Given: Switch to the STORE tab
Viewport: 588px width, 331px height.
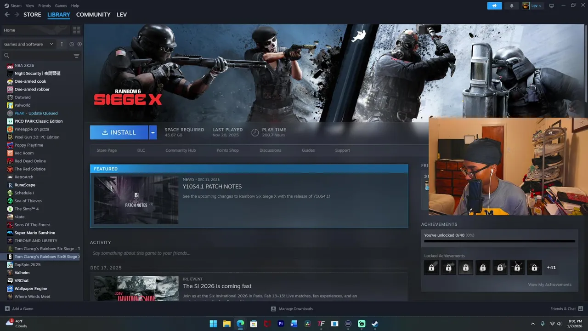Looking at the screenshot, I should click(x=32, y=15).
